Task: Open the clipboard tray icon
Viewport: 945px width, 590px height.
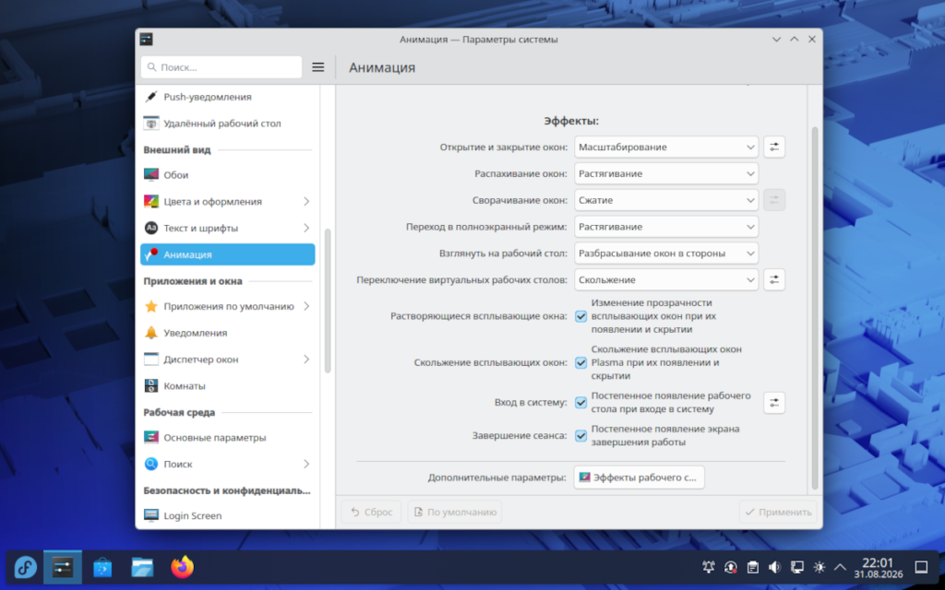Action: (752, 567)
